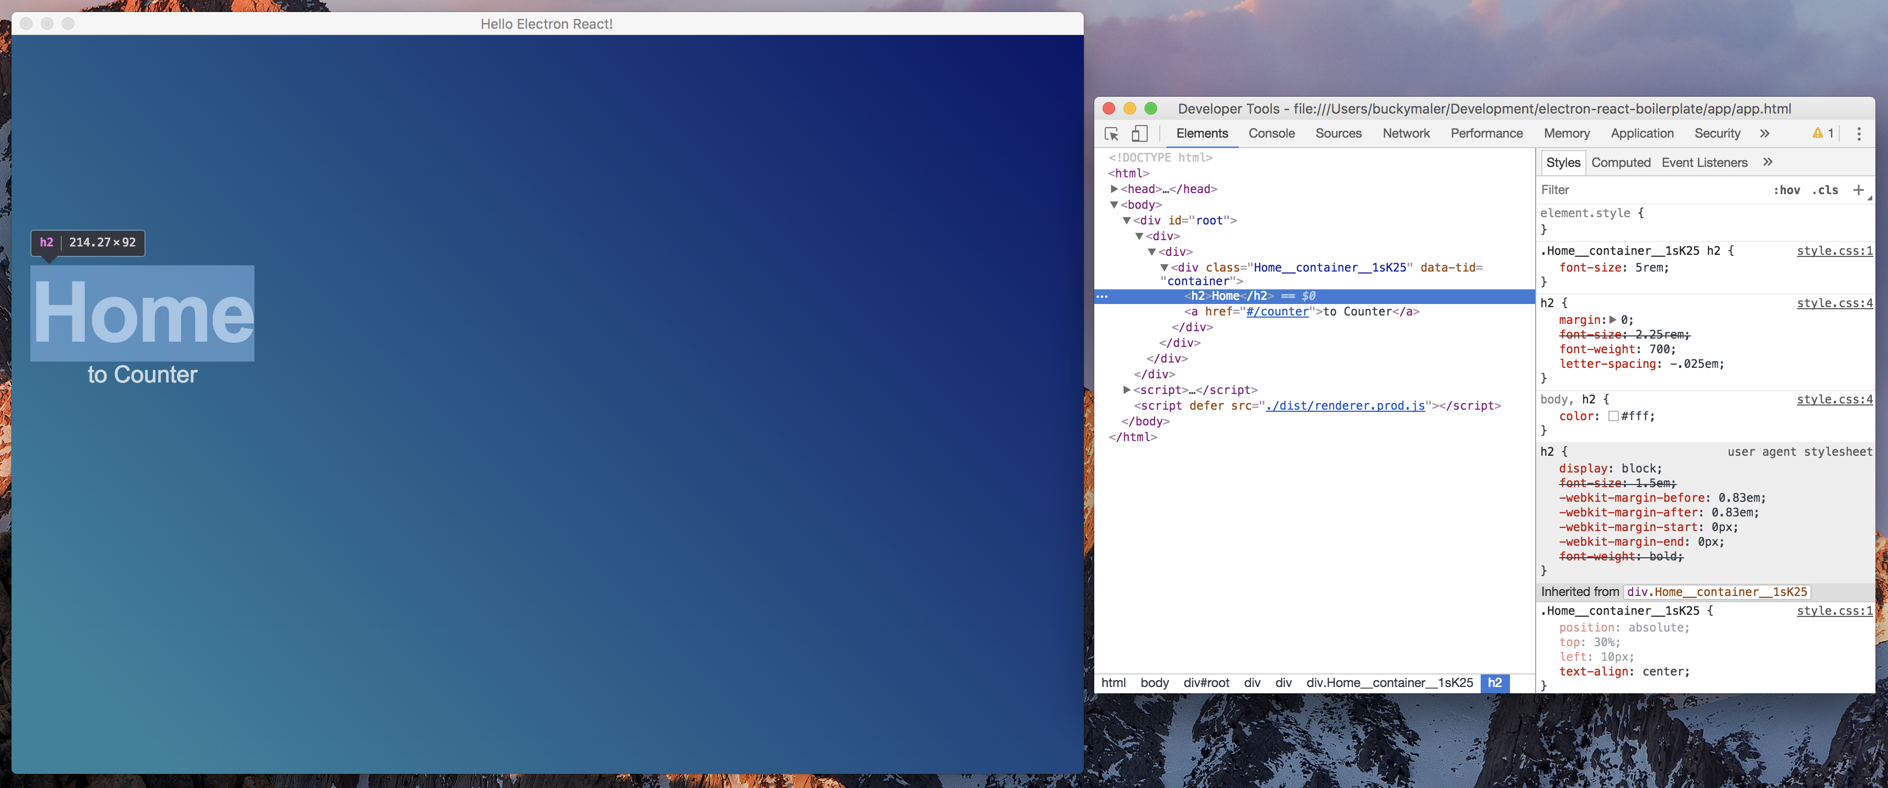Activate the inspect element picker icon
The image size is (1888, 788).
1111,133
